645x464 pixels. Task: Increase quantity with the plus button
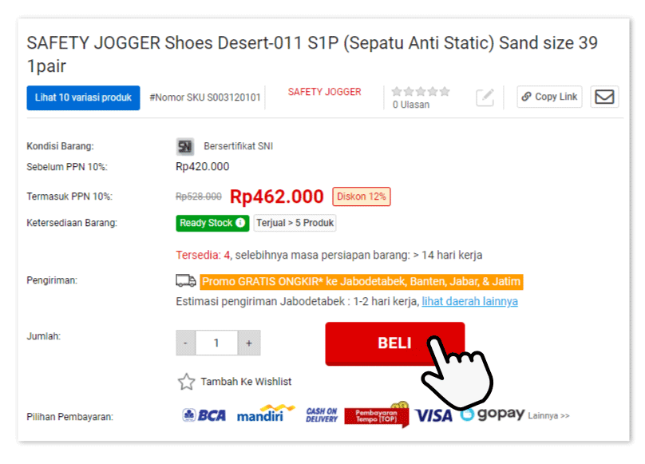(249, 343)
